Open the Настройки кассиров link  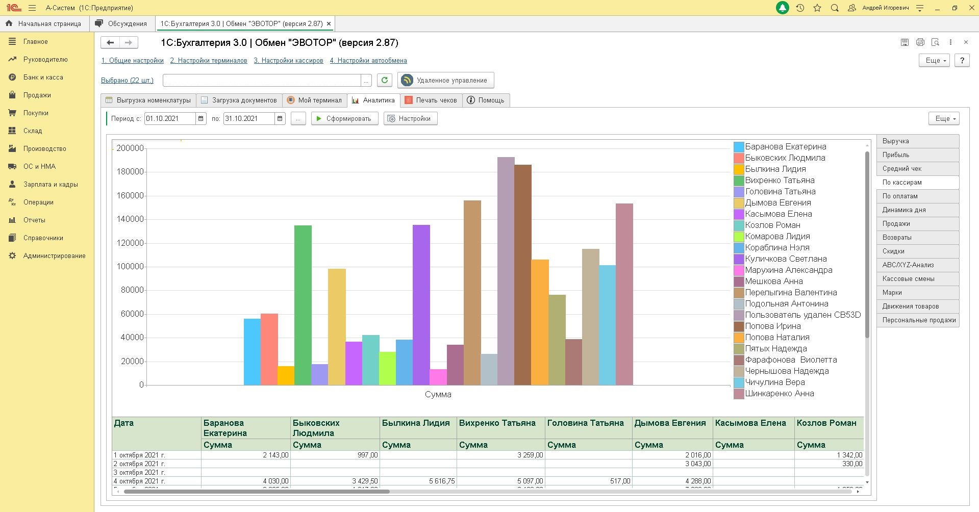[288, 60]
